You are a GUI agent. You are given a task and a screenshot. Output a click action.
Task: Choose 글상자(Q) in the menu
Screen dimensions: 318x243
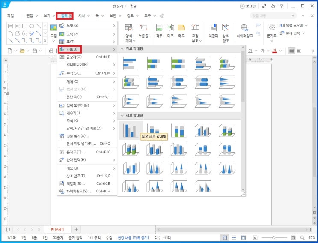[74, 57]
